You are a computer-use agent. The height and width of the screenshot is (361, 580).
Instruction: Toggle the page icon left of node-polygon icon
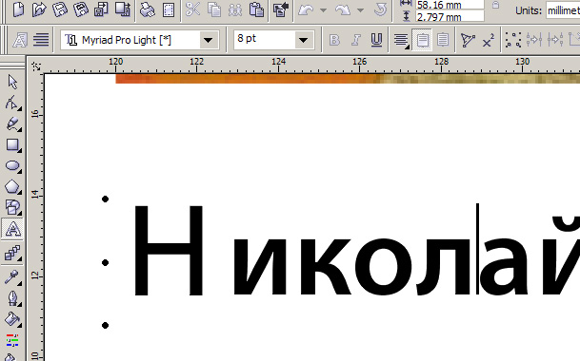tap(443, 40)
